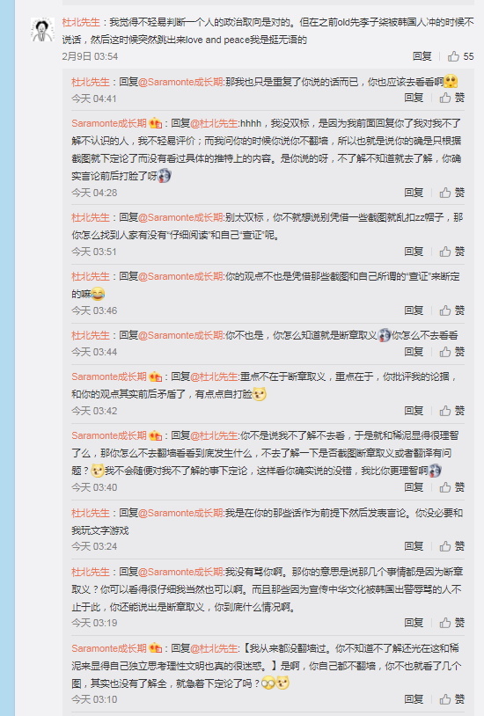This screenshot has width=484, height=716.
Task: Reply to the 03:24 comment
Action: (414, 546)
